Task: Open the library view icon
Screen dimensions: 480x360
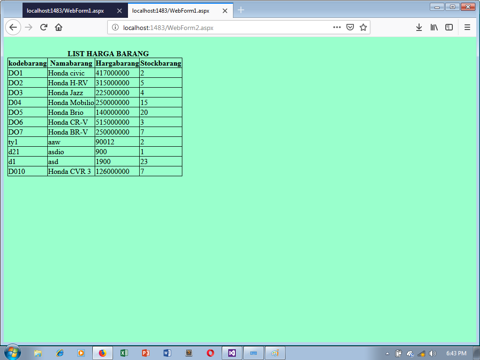Action: 434,27
